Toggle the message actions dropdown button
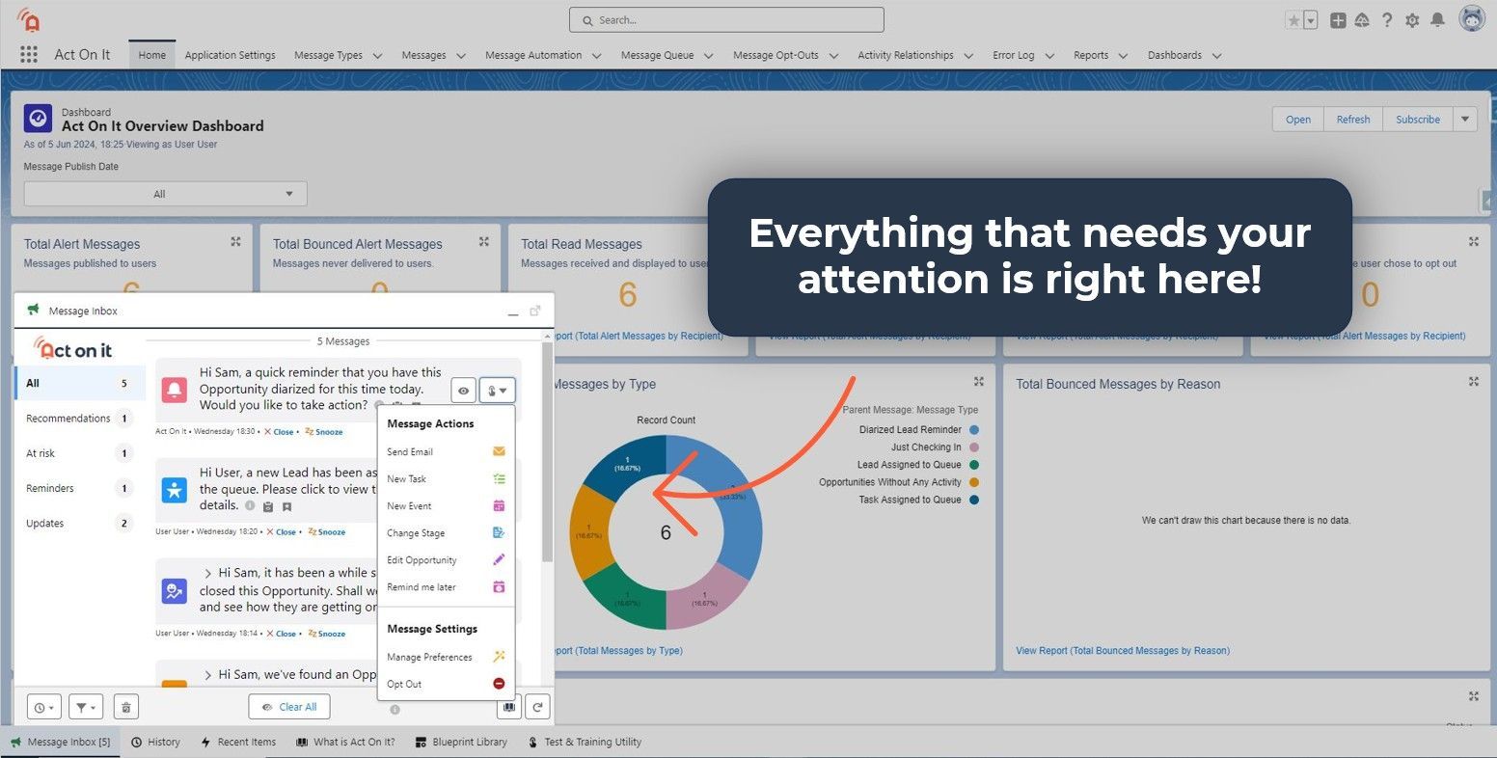 point(497,391)
